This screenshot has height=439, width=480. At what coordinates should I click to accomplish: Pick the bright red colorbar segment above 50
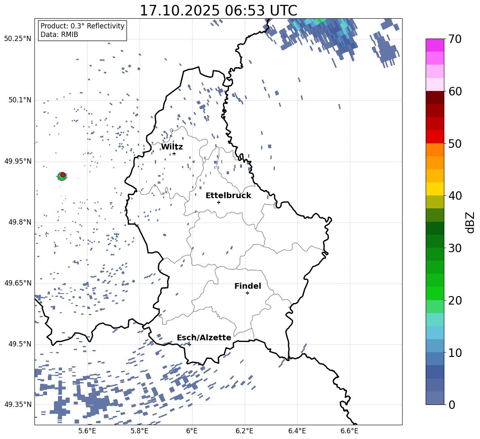pos(435,137)
